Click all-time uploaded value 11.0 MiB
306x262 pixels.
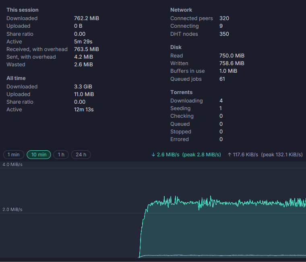84,94
